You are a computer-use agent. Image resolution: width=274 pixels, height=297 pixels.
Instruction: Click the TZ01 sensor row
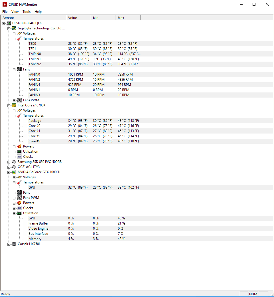click(150, 49)
